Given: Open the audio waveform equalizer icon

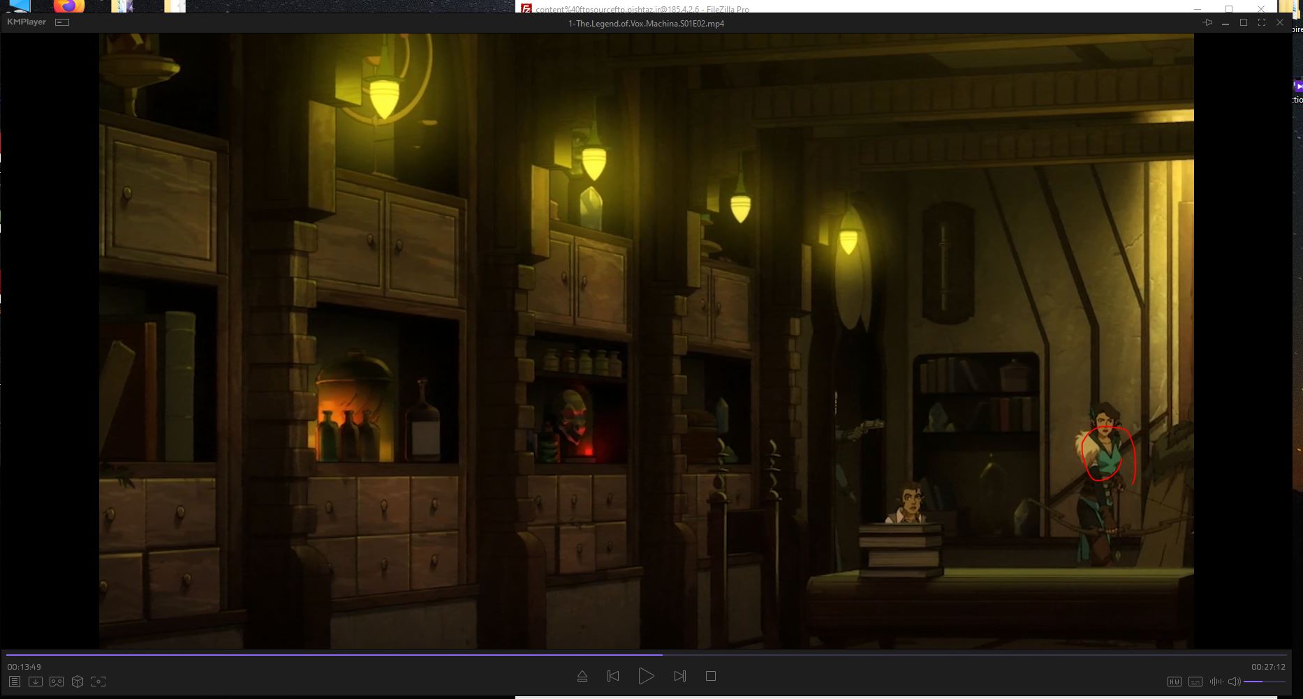Looking at the screenshot, I should [x=1216, y=682].
